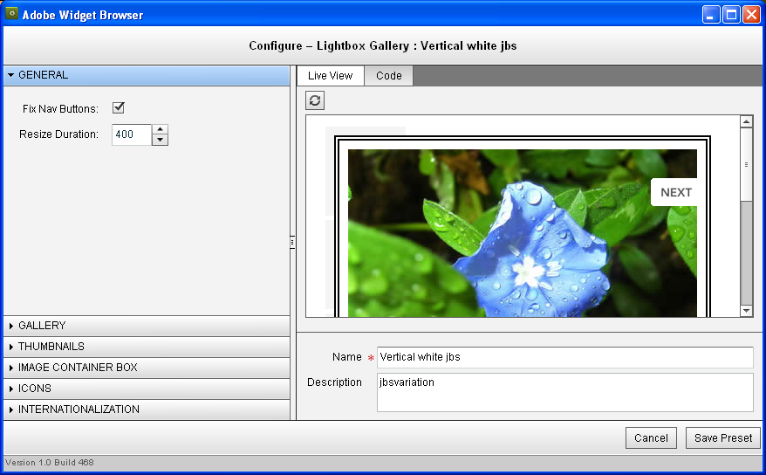
Task: Click NEXT in the lightbox preview
Action: (675, 193)
